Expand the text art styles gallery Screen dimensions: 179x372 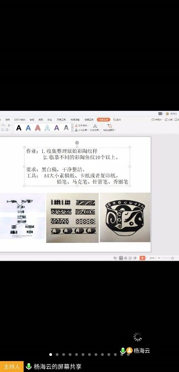pos(72,128)
